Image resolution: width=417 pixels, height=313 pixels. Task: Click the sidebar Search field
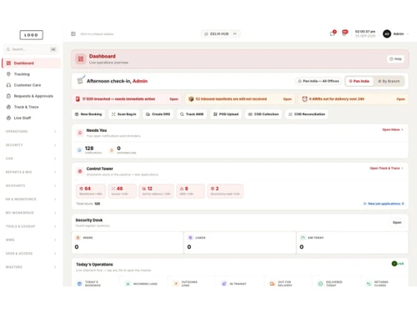[x=31, y=49]
